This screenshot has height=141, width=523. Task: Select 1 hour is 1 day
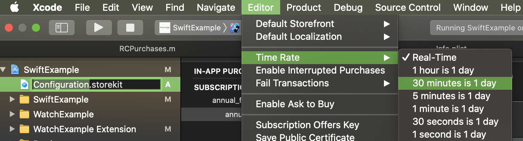(x=455, y=70)
